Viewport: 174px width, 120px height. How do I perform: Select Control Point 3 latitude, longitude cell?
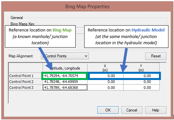pyautogui.click(x=65, y=88)
